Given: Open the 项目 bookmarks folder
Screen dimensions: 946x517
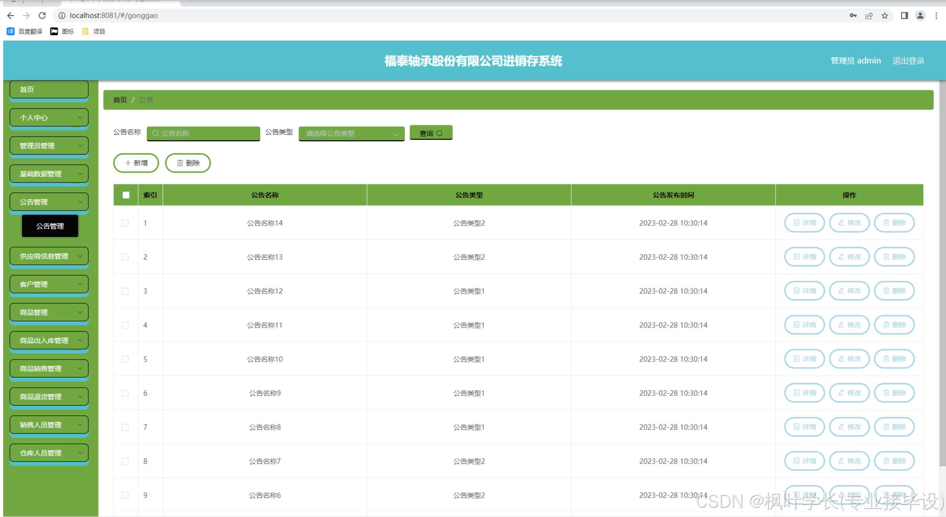Looking at the screenshot, I should click(x=94, y=31).
